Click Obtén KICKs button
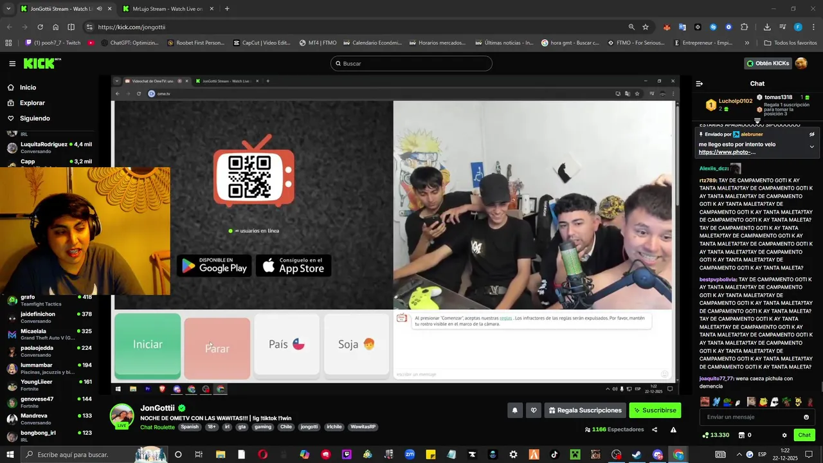Viewport: 823px width, 463px height. pyautogui.click(x=768, y=63)
